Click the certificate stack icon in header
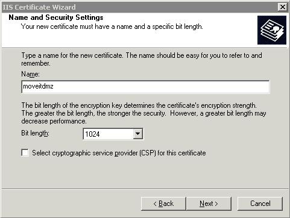The width and height of the screenshot is (290, 218). (272, 30)
